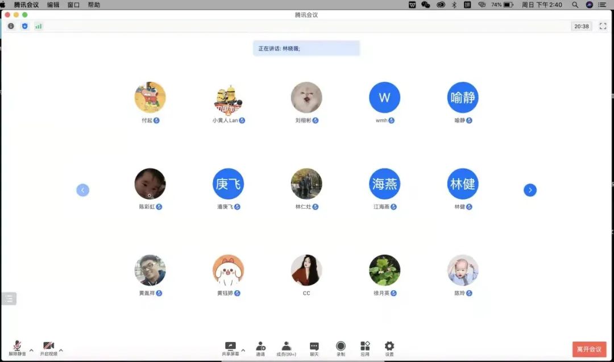Image resolution: width=614 pixels, height=362 pixels.
Task: Click the muted mic icon beside 林健
Action: coord(469,207)
